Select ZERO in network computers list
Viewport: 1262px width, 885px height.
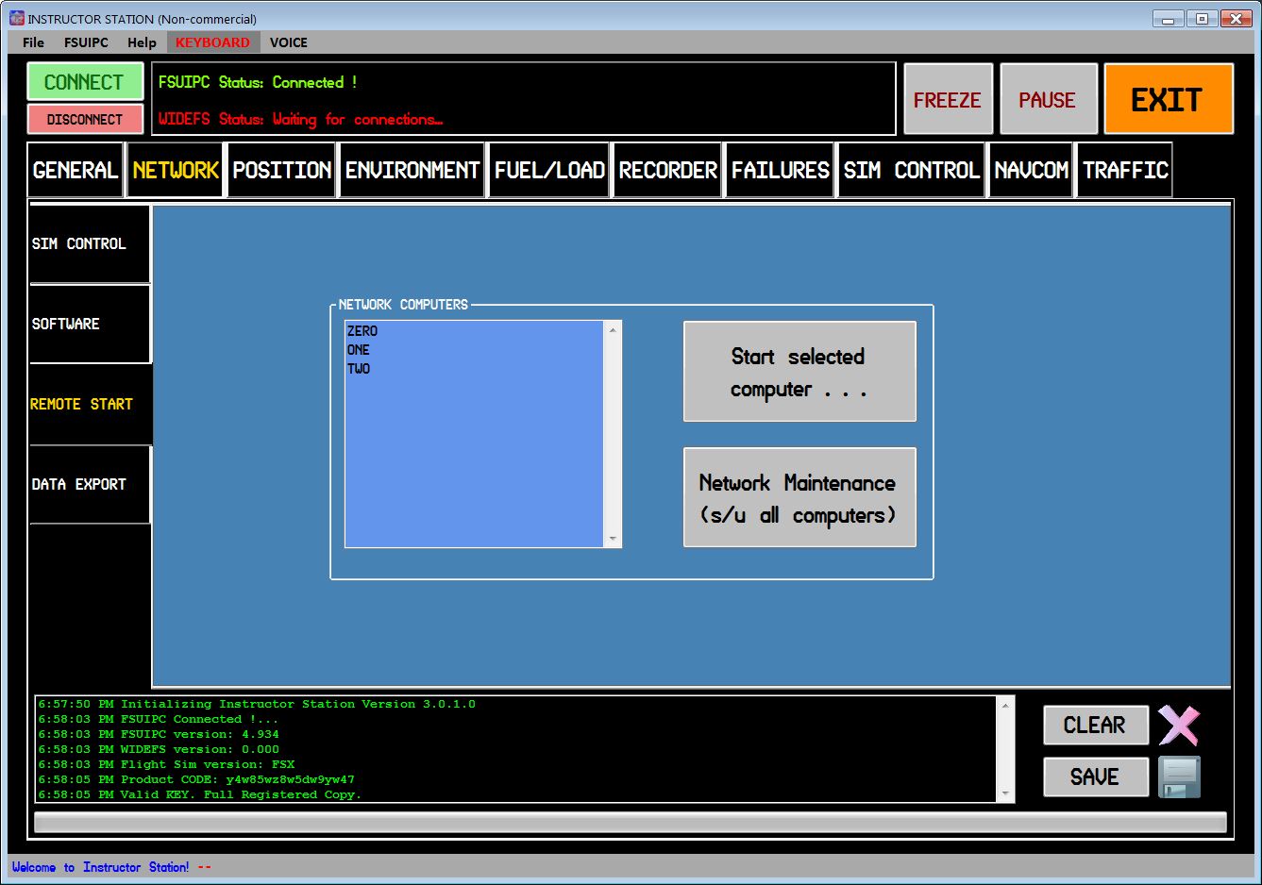(x=362, y=331)
